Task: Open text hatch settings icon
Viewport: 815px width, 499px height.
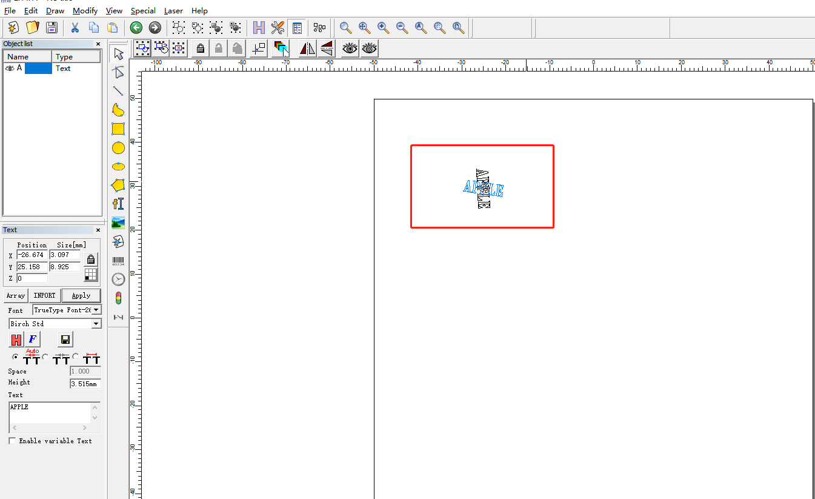Action: (x=16, y=339)
